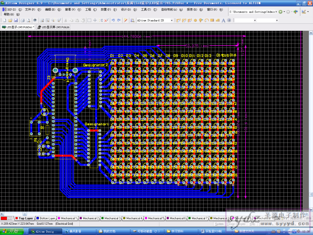Click the LS layer set button
The image size is (313, 235).
pos(10,219)
